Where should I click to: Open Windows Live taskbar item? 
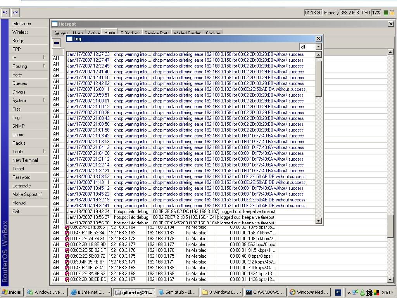tap(47, 292)
